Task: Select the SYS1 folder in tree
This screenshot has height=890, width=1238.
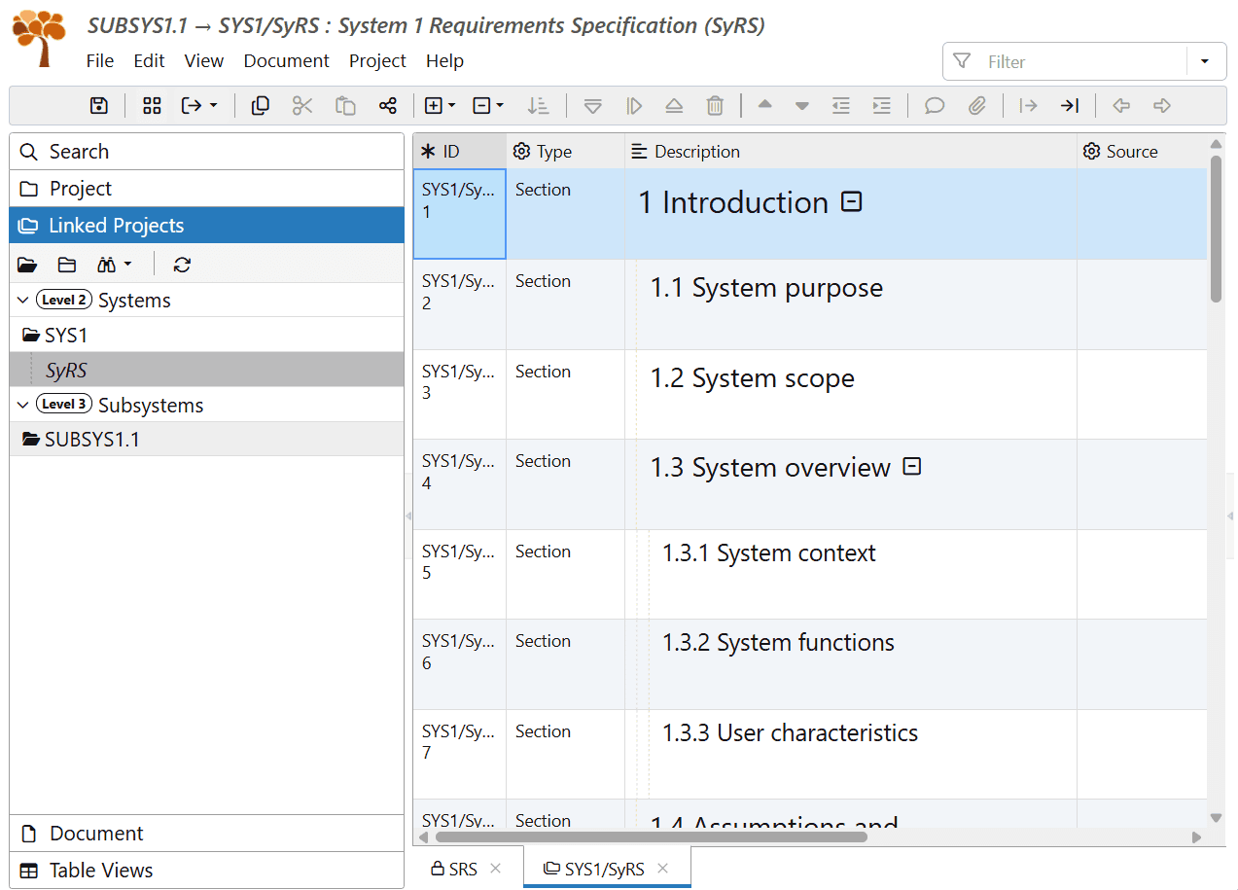Action: [x=206, y=336]
